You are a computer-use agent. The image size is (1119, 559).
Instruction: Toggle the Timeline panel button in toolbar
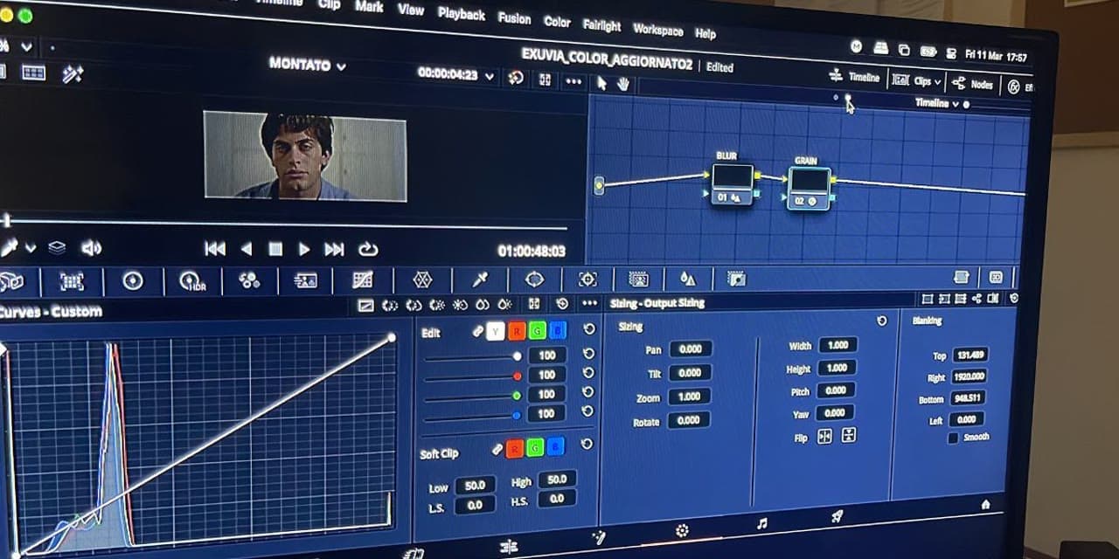855,77
